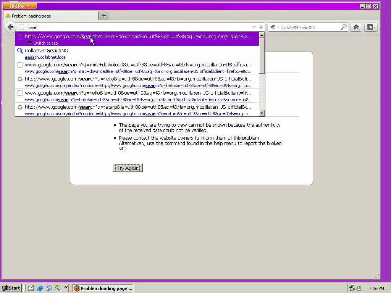Click the Try Again button
Viewport: 391px width, 293px height.
pyautogui.click(x=128, y=168)
